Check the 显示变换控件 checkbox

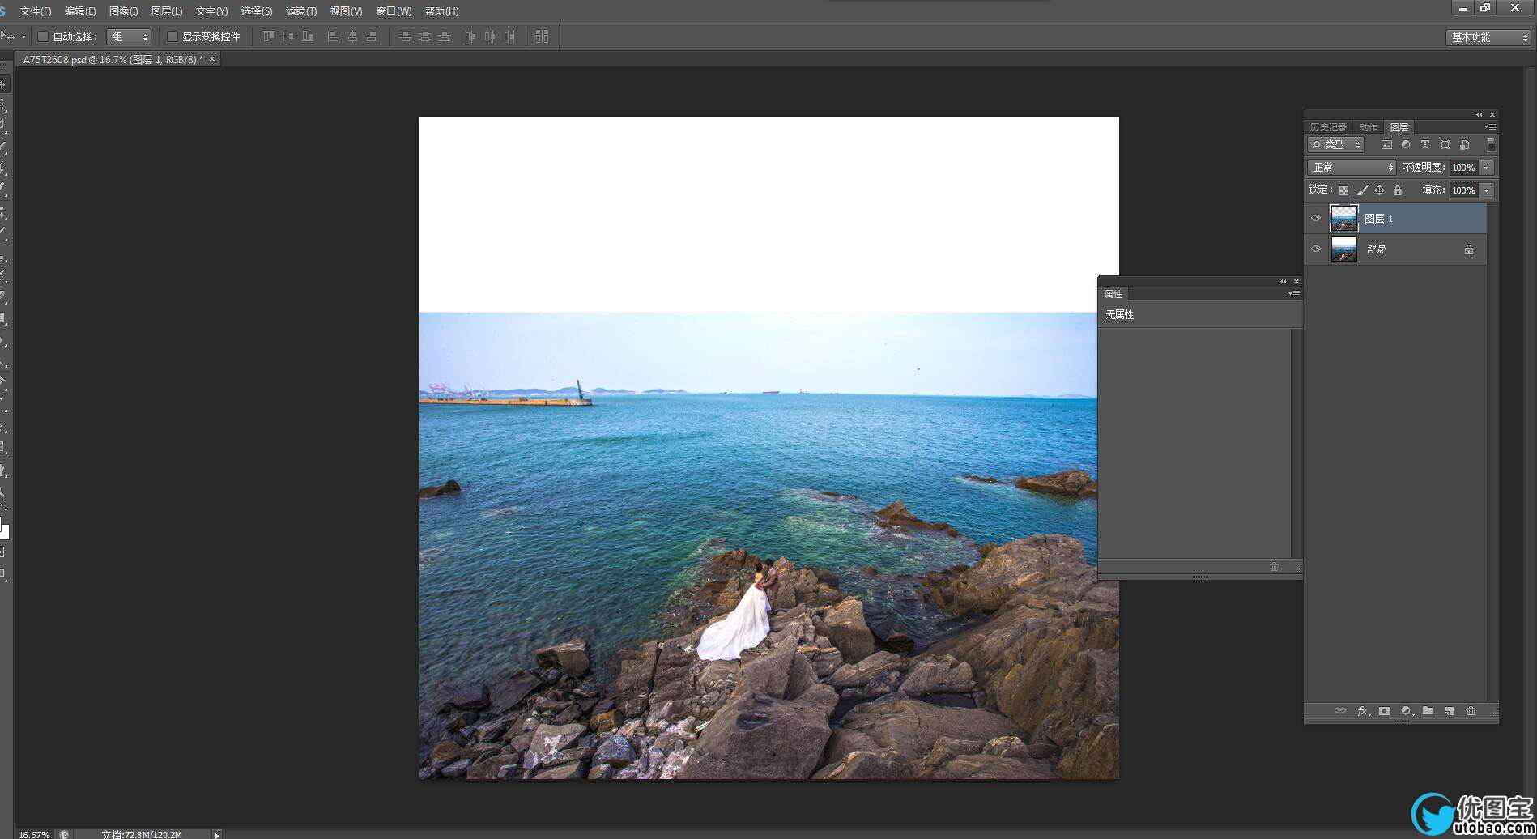tap(172, 36)
